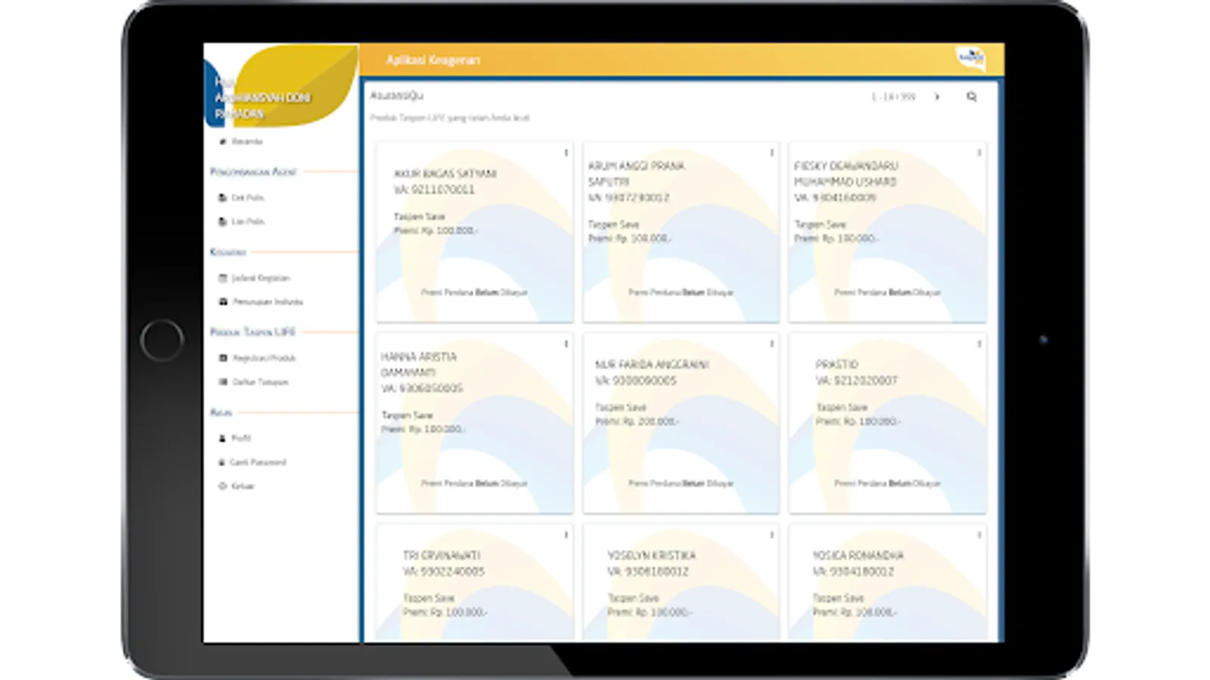This screenshot has height=680, width=1210.
Task: Click the AsuransiQu page heading
Action: pos(396,96)
